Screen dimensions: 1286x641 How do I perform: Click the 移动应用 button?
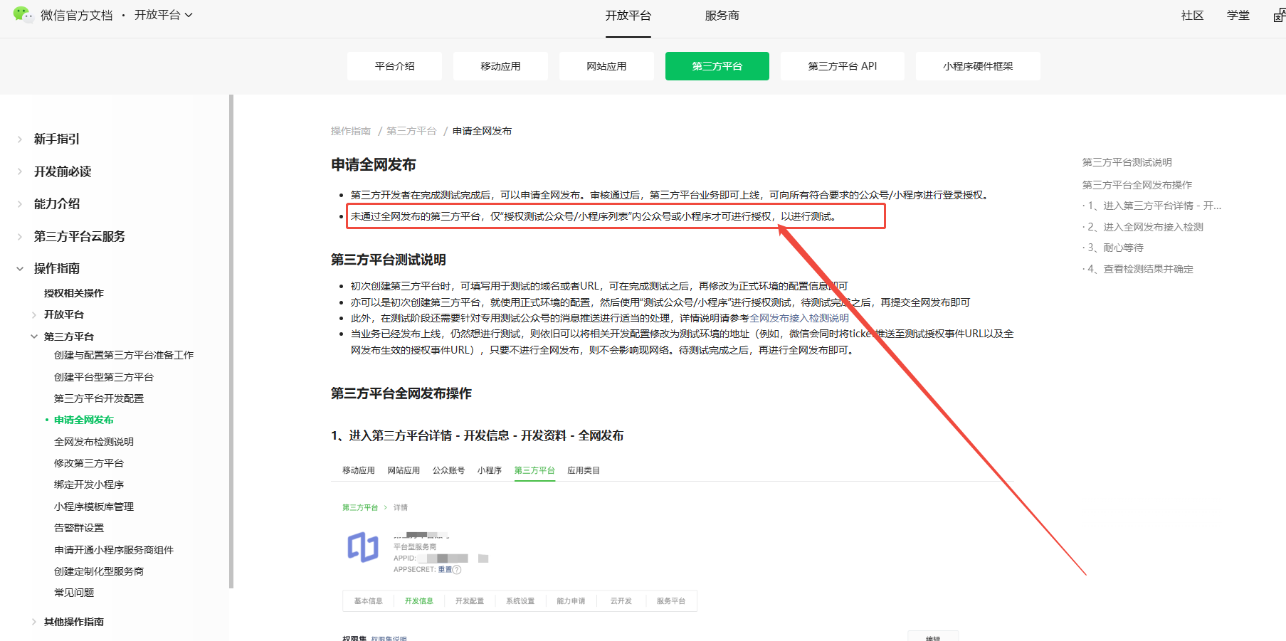pos(500,66)
